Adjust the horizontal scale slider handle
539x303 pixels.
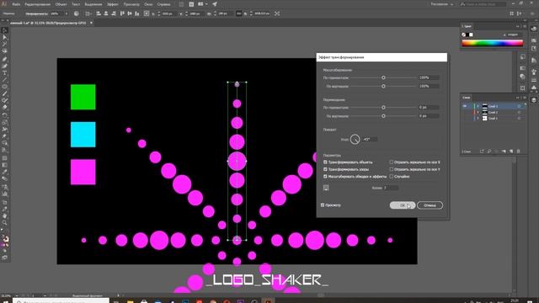[x=383, y=77]
